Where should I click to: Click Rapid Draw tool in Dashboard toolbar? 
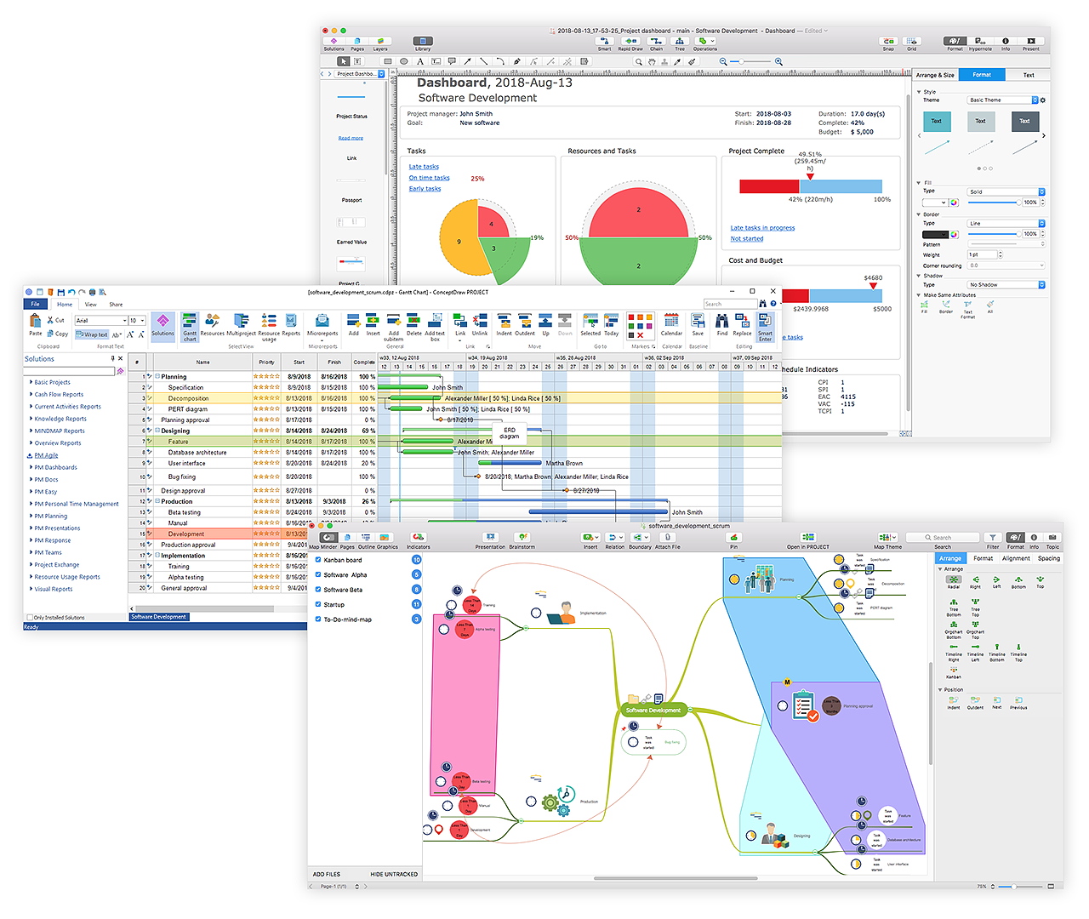[630, 41]
